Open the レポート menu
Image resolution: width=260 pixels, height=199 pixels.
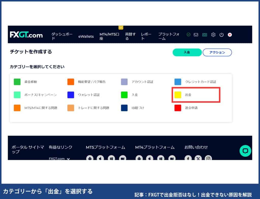pos(146,36)
